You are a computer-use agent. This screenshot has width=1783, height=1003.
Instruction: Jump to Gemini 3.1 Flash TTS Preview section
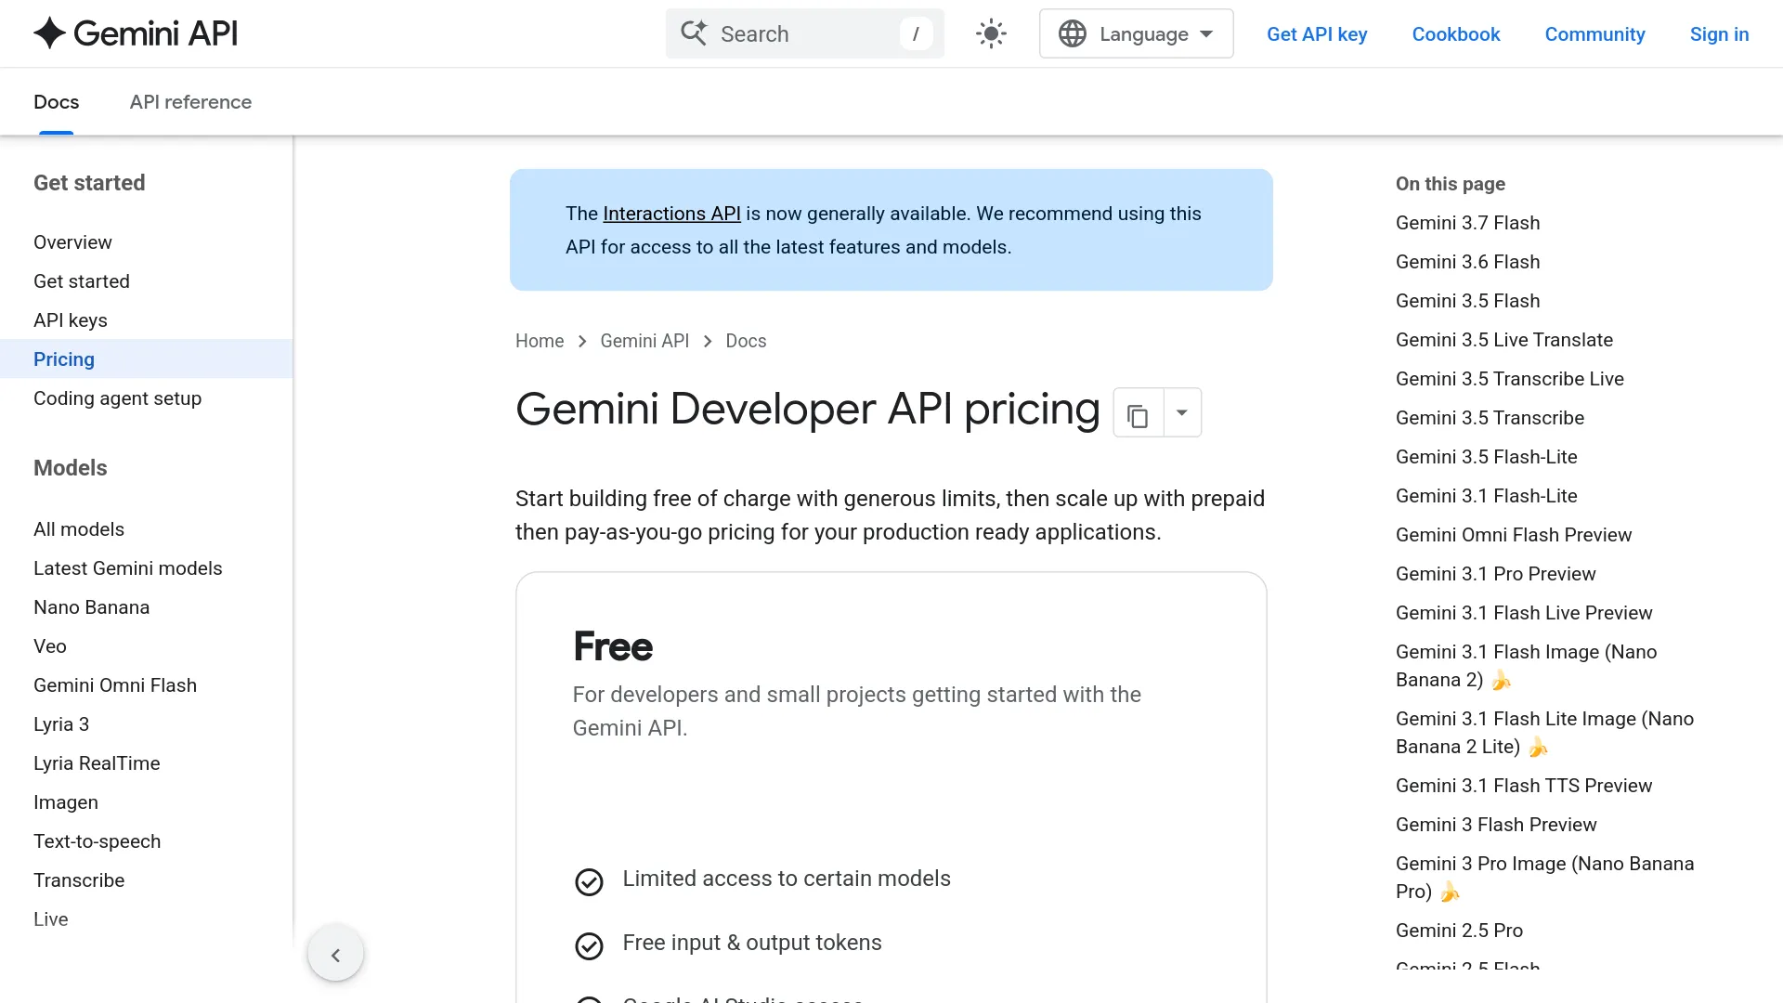(x=1524, y=786)
